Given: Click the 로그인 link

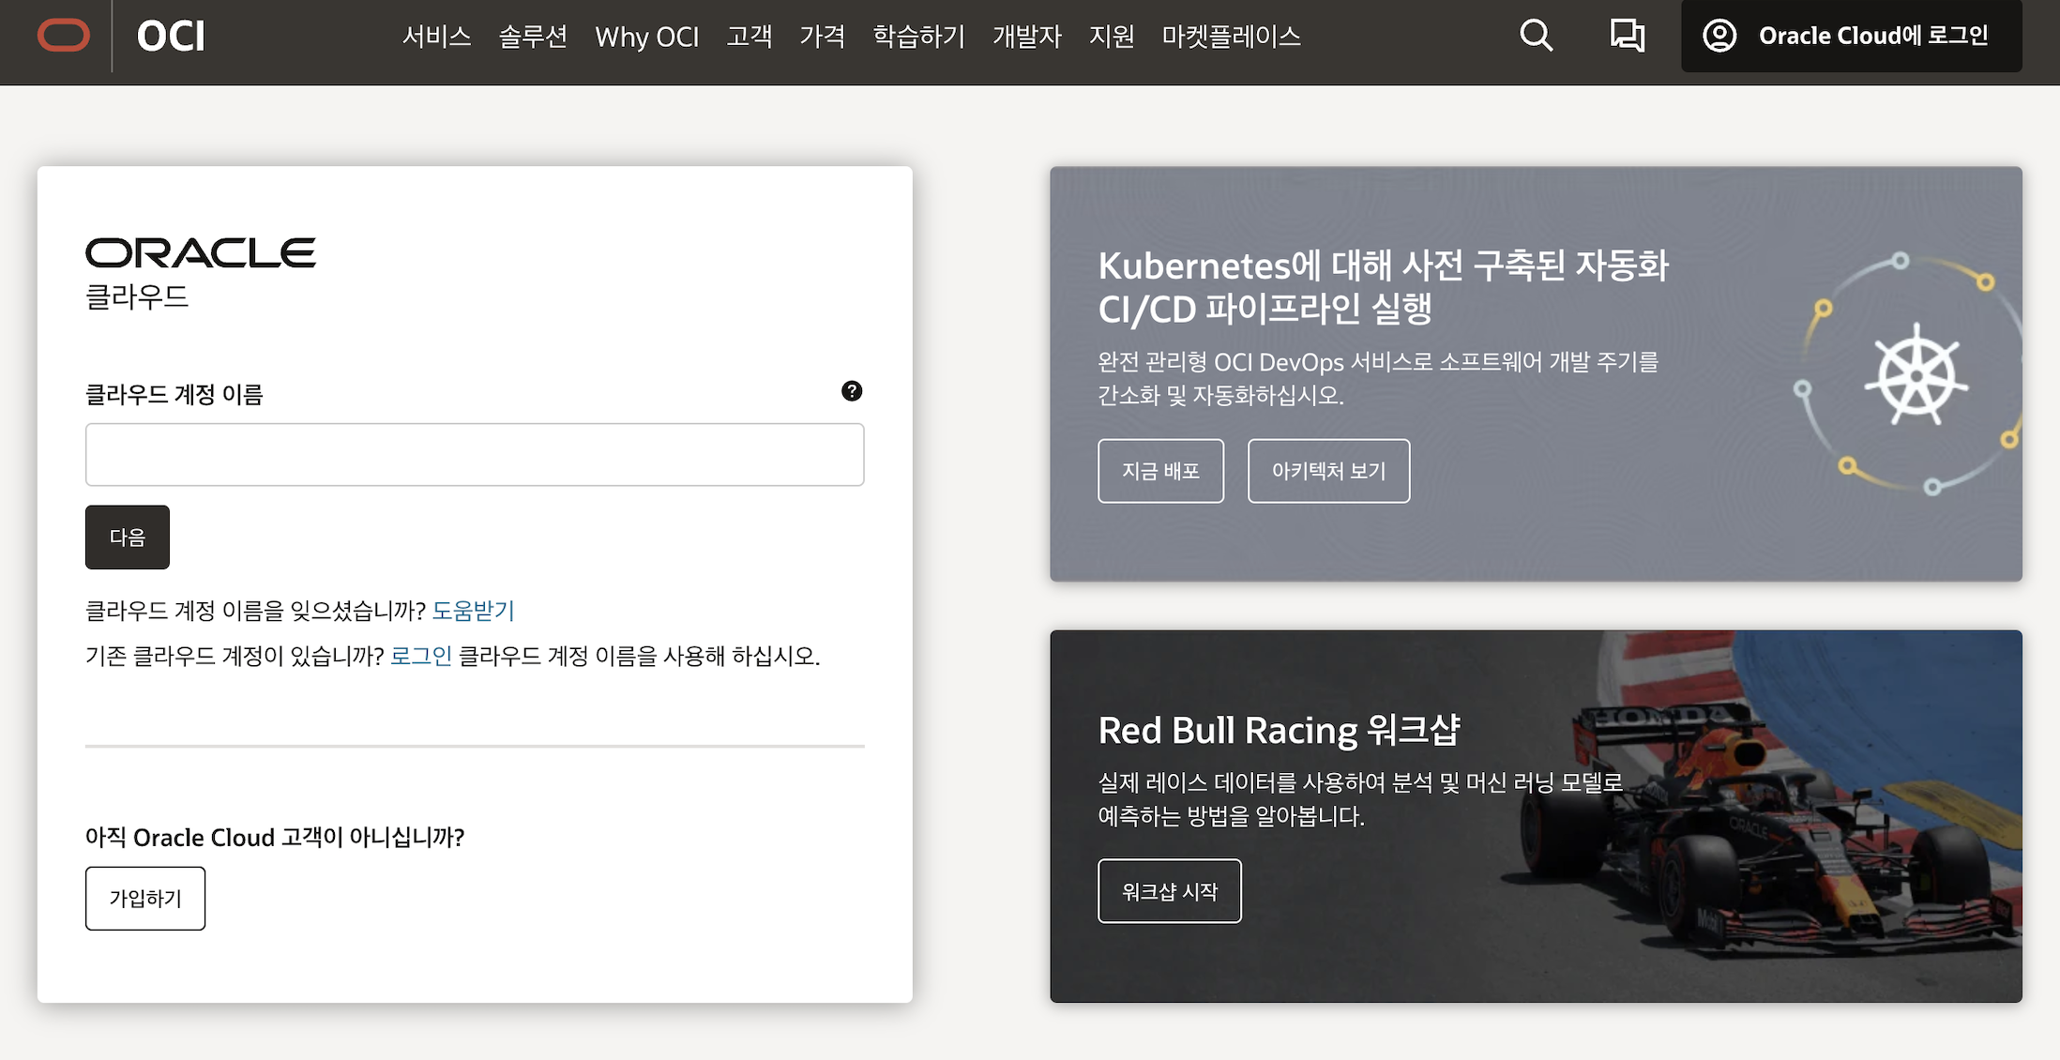Looking at the screenshot, I should (x=421, y=656).
